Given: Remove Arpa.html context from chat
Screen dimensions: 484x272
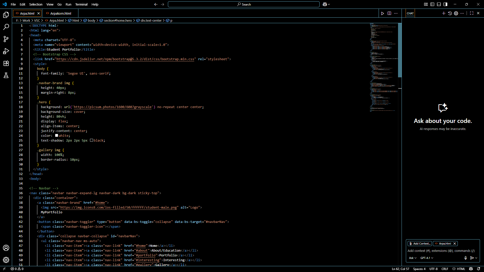Looking at the screenshot, I should tap(455, 244).
